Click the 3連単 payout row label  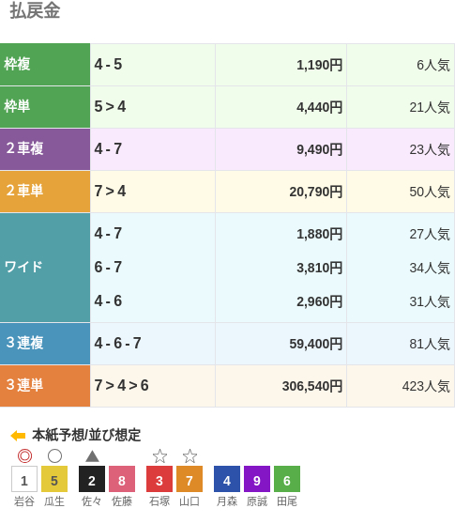pyautogui.click(x=45, y=386)
